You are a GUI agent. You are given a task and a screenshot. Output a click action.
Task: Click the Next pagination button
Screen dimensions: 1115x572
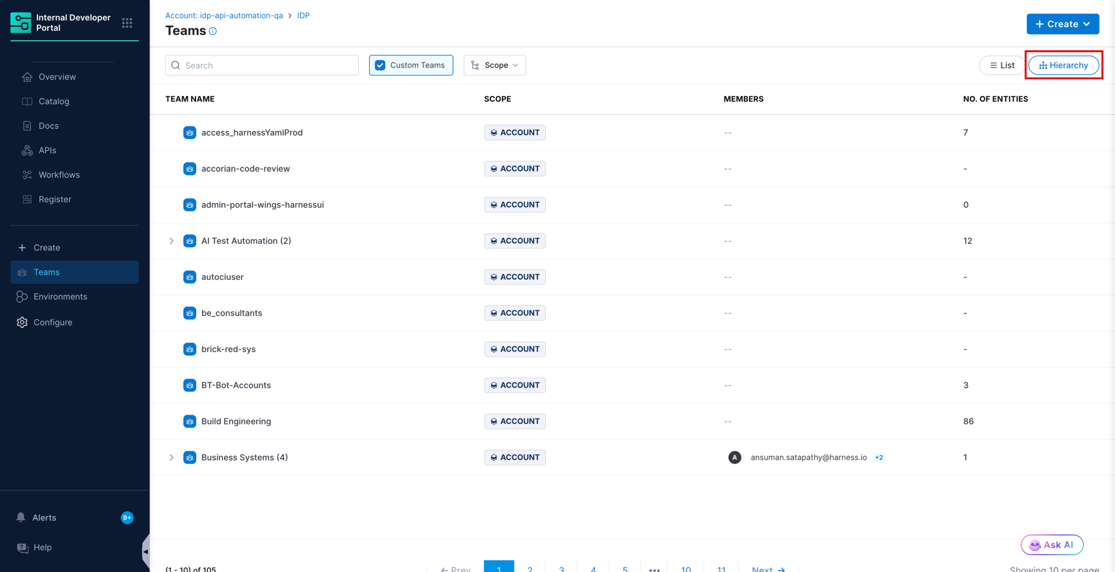pos(768,567)
